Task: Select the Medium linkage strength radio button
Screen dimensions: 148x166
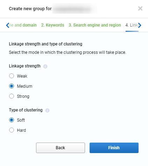Action: [x=12, y=86]
